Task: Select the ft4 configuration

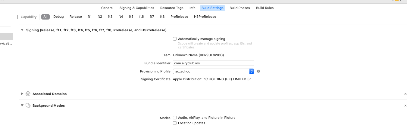Action: click(121, 17)
